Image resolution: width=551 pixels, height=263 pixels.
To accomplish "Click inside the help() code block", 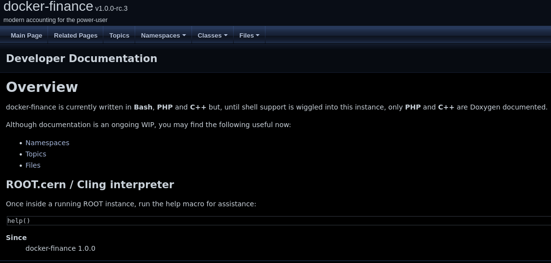I will [245, 221].
